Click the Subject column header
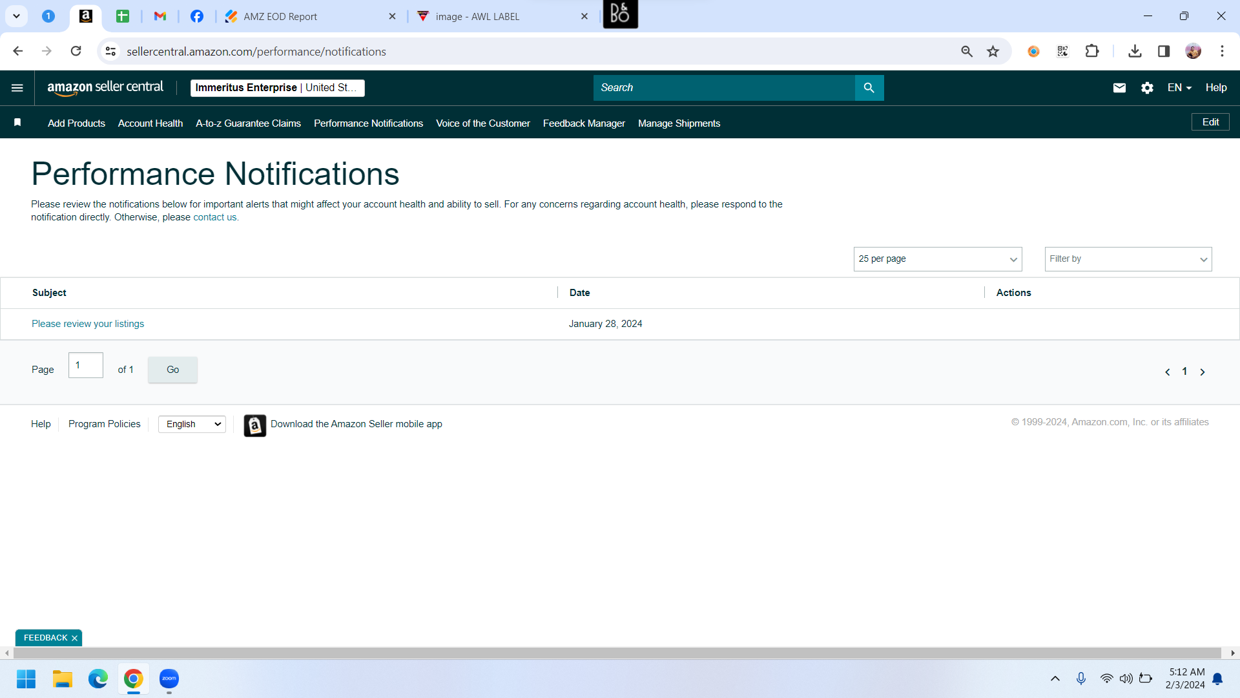 (49, 293)
